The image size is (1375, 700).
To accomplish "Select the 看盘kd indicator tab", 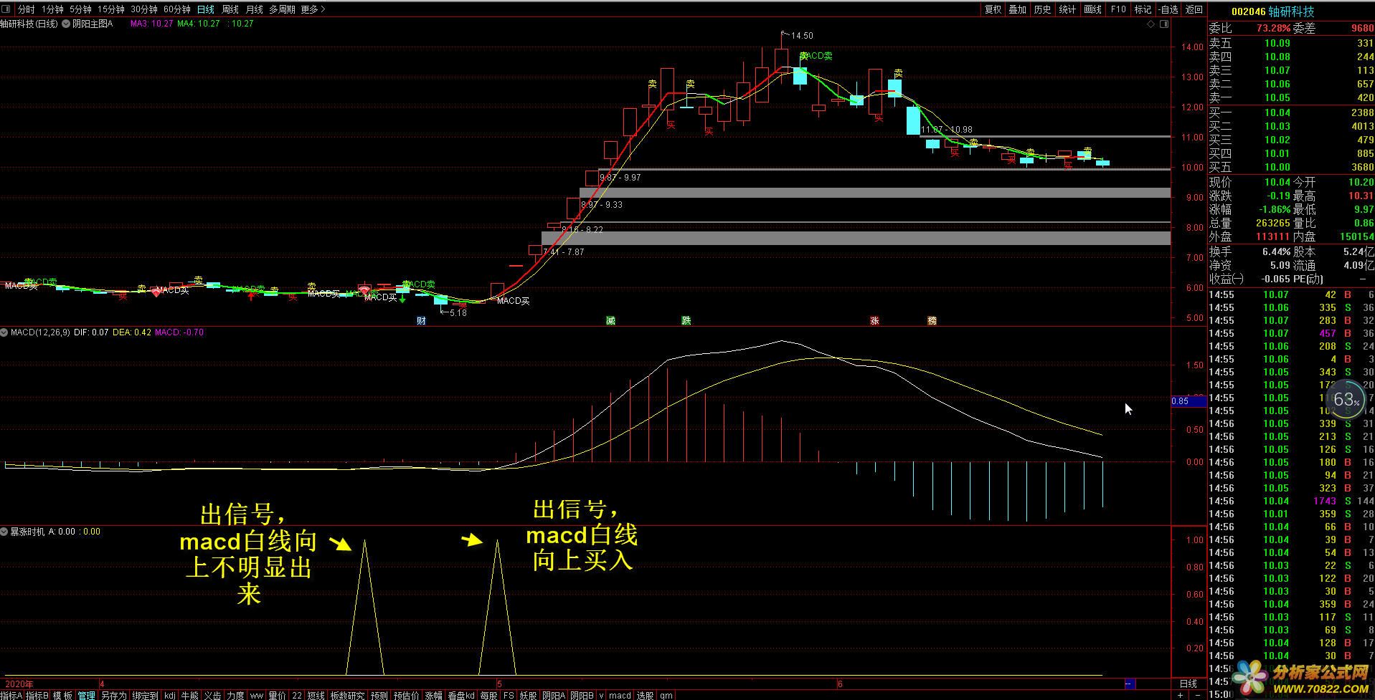I will coord(461,695).
